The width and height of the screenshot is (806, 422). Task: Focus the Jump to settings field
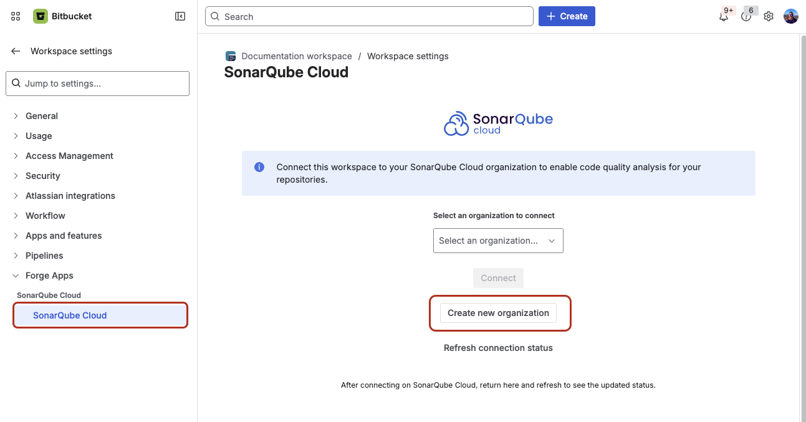coord(97,84)
